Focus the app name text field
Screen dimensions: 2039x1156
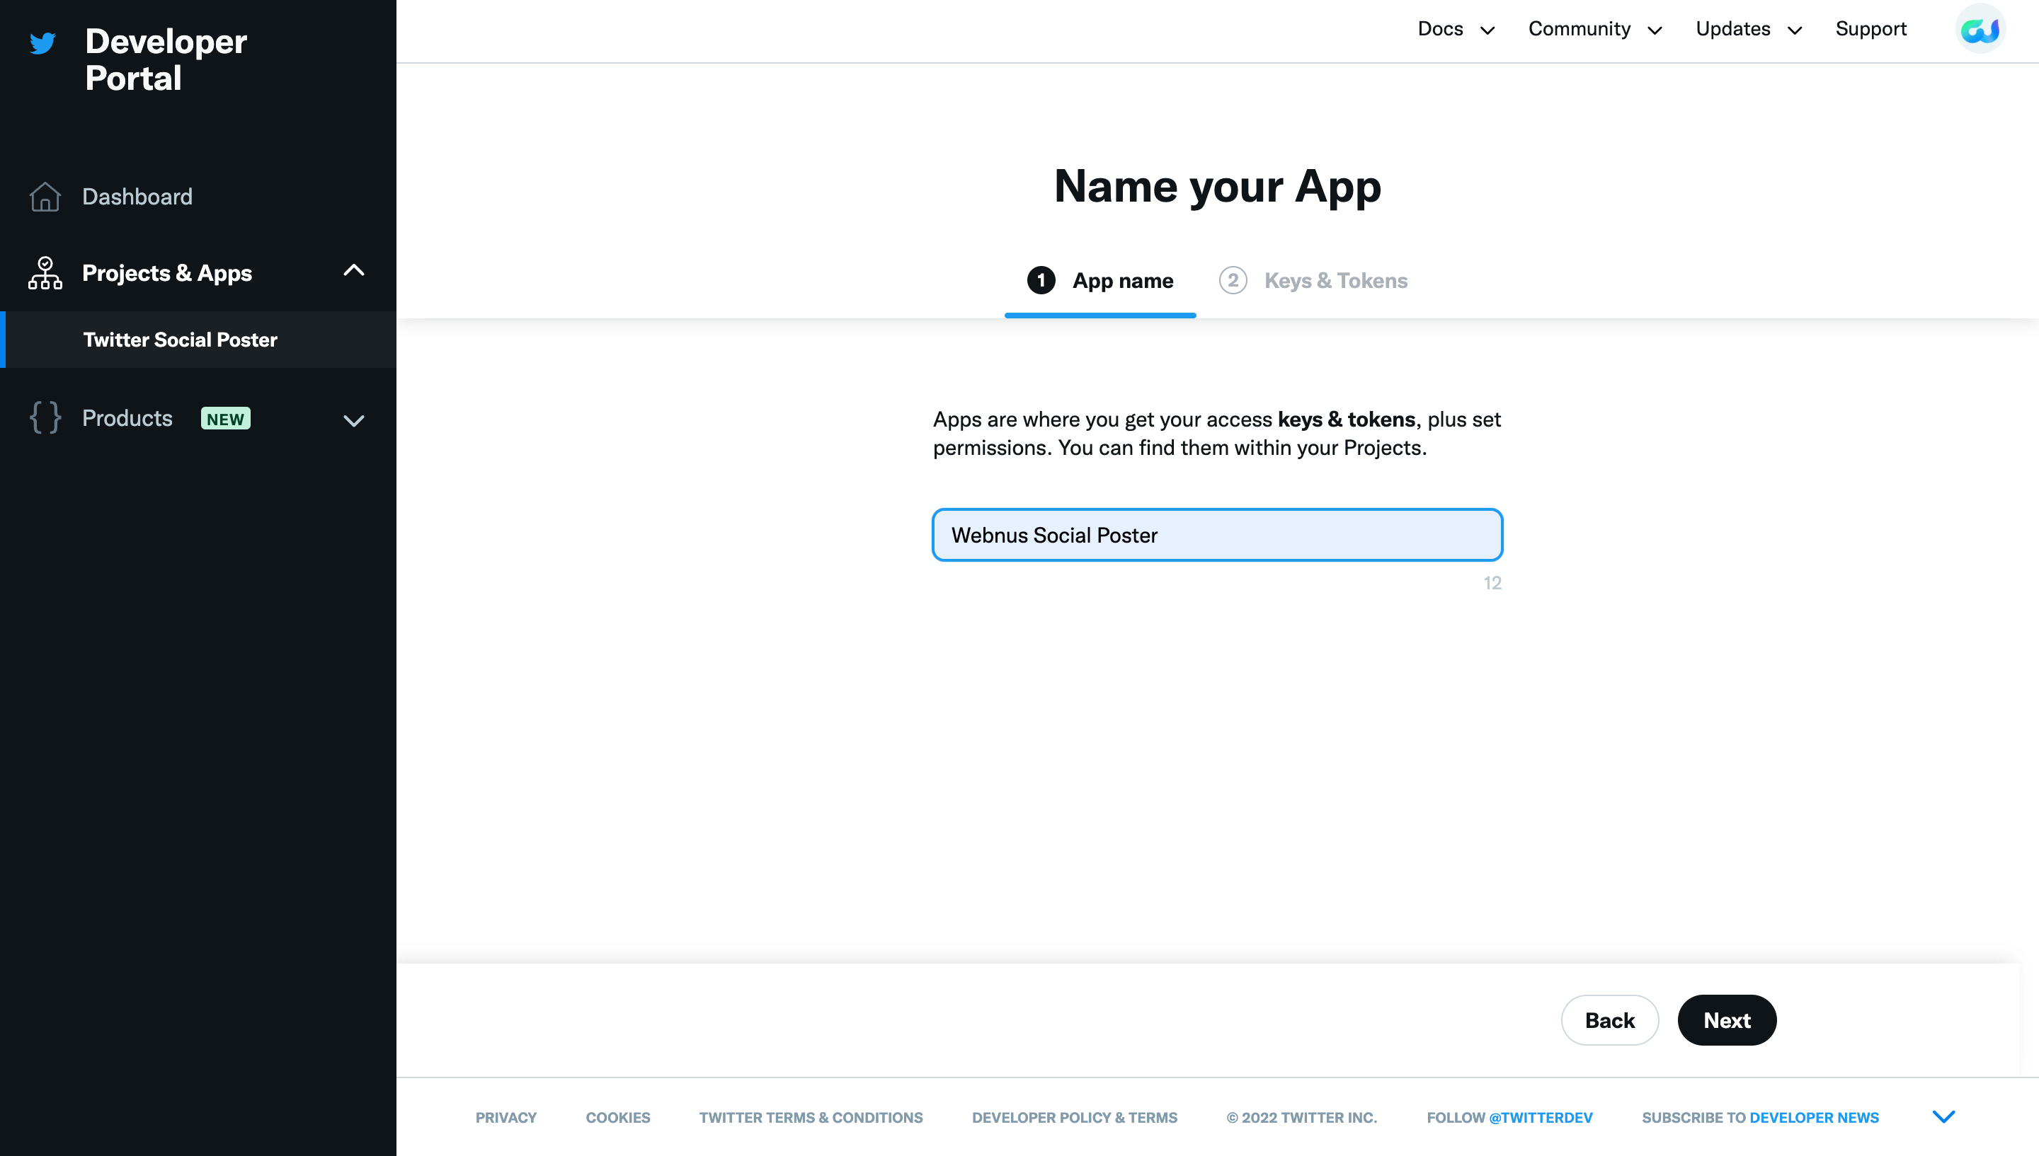click(x=1217, y=535)
